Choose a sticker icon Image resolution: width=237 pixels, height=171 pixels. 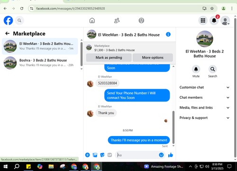point(102,155)
